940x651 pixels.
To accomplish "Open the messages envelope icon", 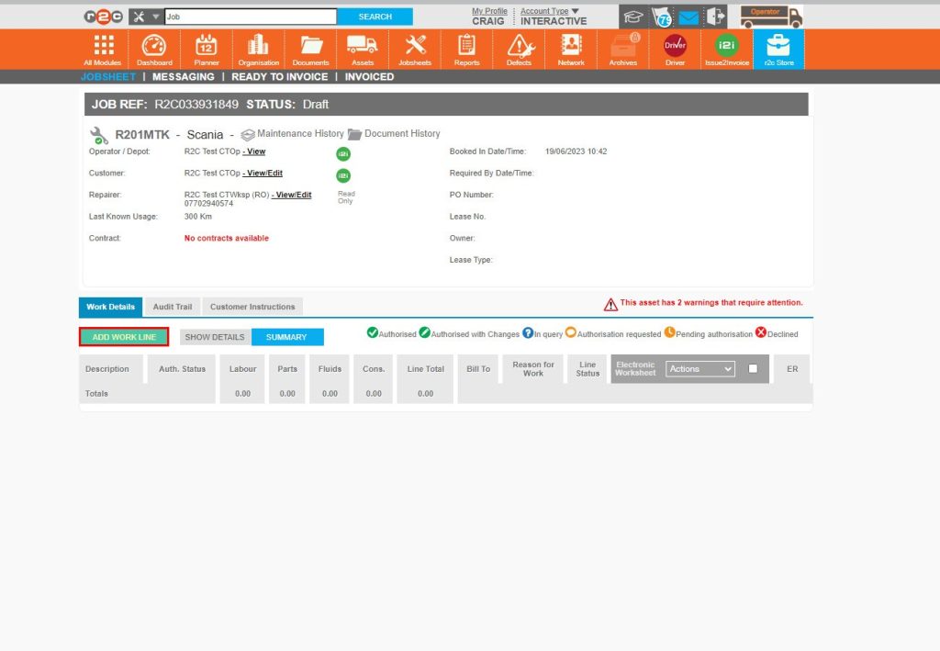I will [x=690, y=16].
